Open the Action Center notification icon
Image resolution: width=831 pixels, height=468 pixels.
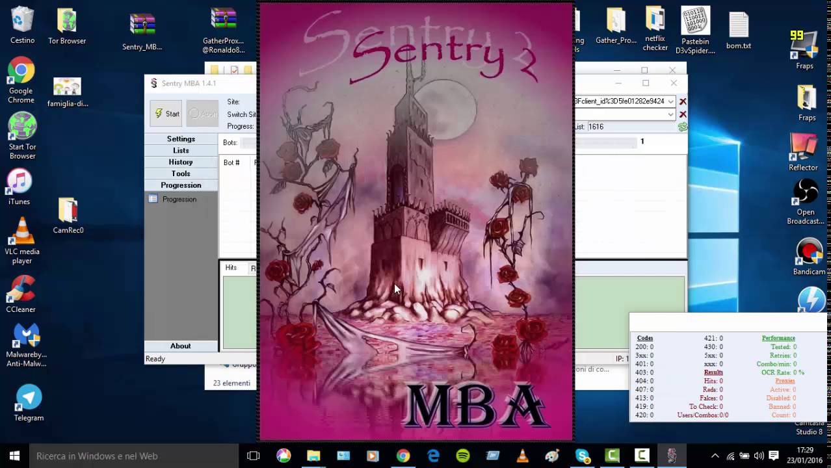point(774,456)
